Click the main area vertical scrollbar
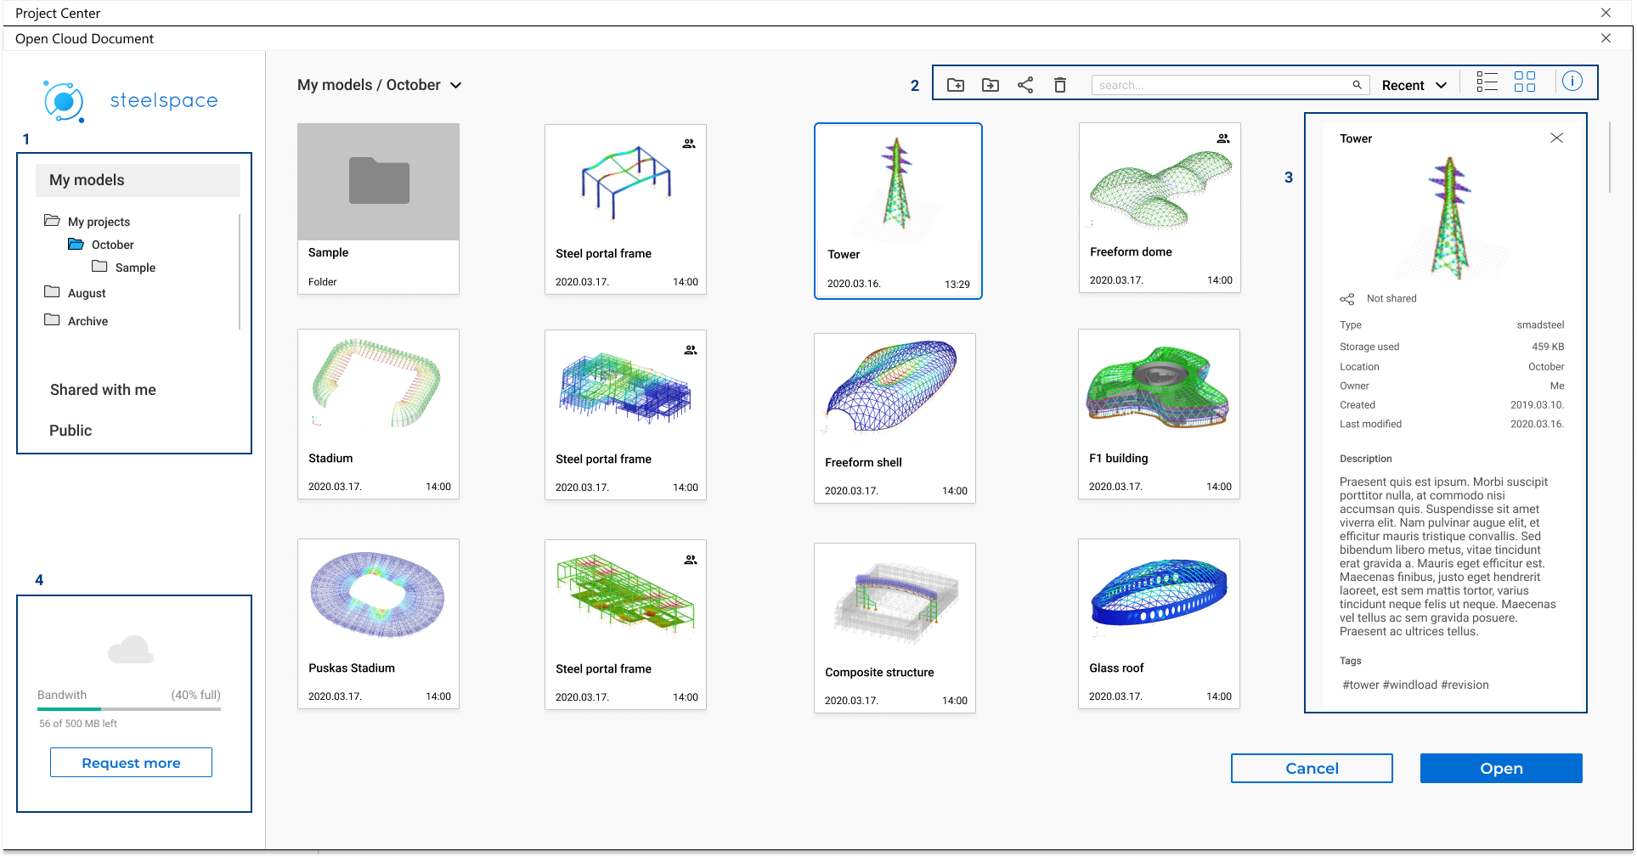 1610,157
